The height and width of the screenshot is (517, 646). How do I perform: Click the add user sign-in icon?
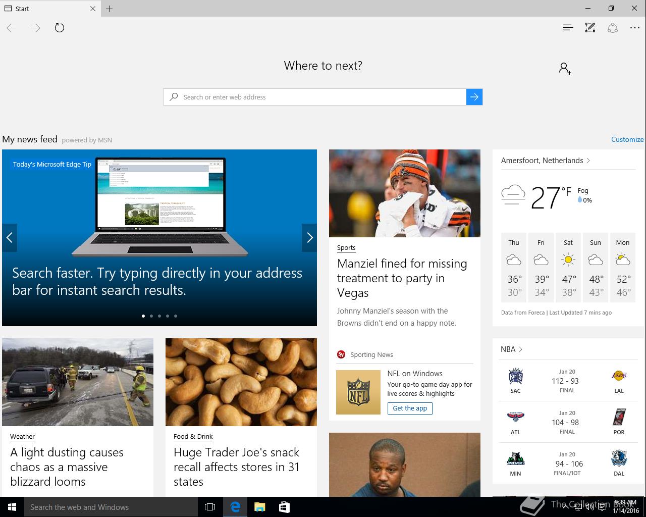[565, 68]
